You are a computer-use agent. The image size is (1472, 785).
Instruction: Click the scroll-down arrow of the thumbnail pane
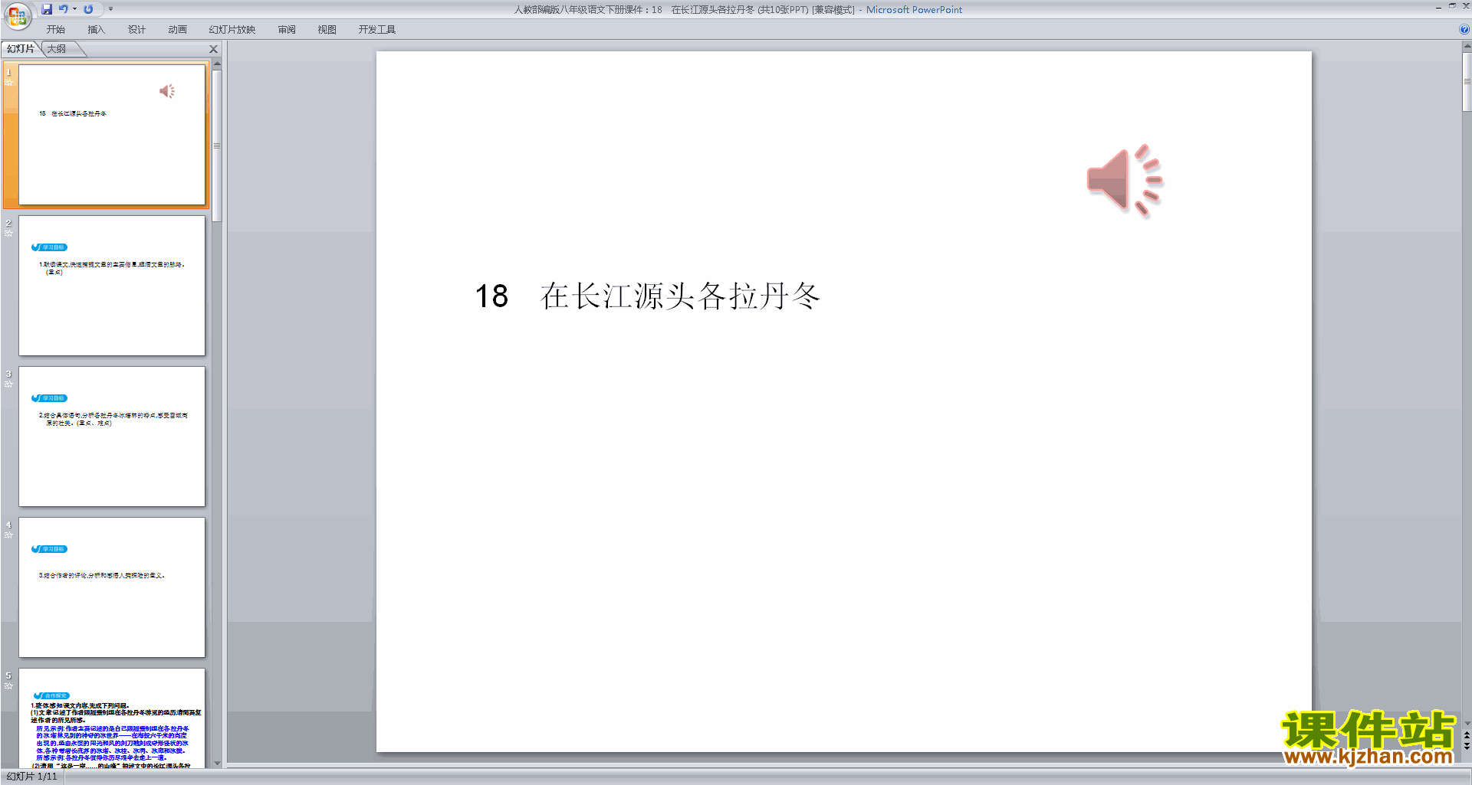click(x=217, y=763)
